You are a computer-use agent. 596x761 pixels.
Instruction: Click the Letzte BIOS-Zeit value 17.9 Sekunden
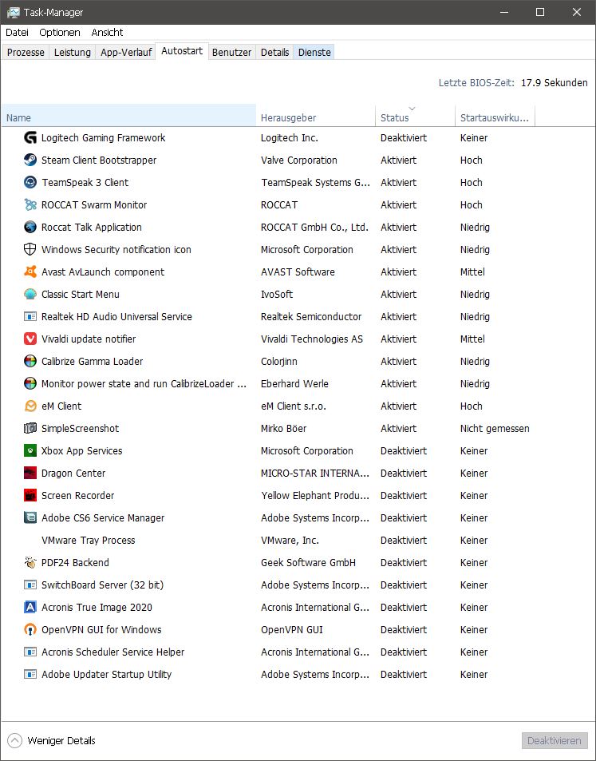pos(554,83)
